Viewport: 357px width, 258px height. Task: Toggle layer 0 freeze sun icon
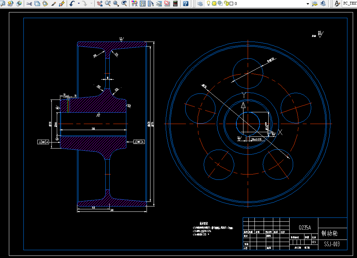(x=214, y=4)
